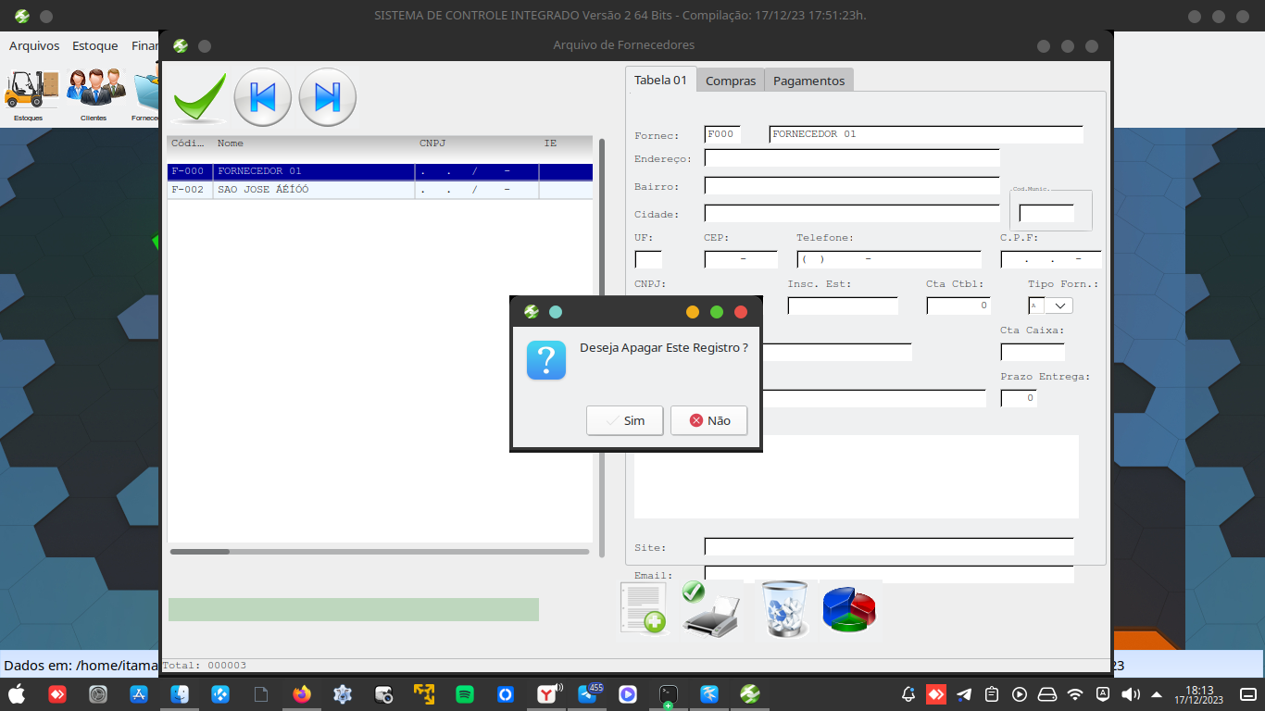Open the pie chart statistics icon
Image resolution: width=1265 pixels, height=711 pixels.
tap(849, 609)
